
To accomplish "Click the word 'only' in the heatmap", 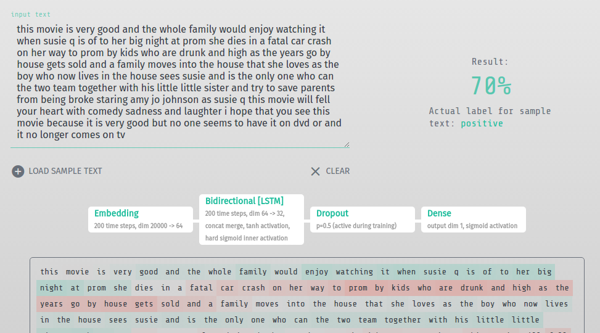I will (234, 320).
